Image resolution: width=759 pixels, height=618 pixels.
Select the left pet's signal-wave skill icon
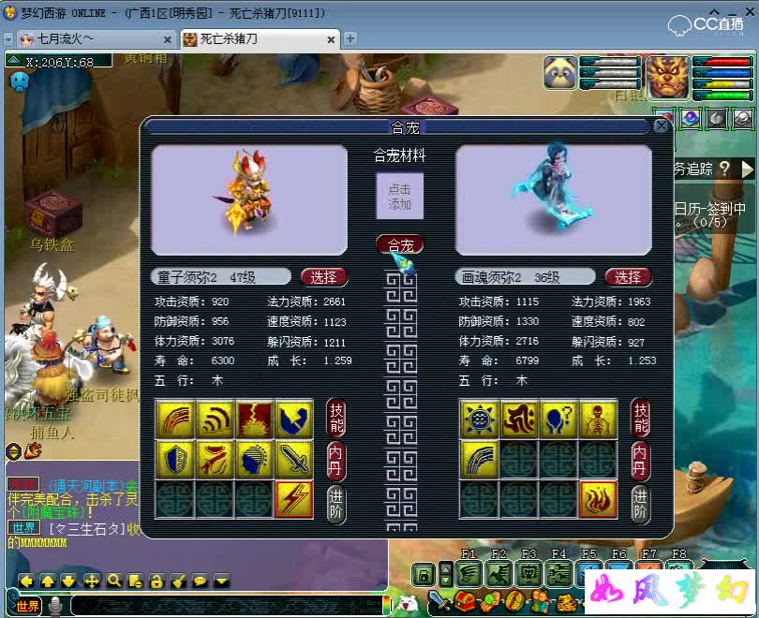pos(215,419)
